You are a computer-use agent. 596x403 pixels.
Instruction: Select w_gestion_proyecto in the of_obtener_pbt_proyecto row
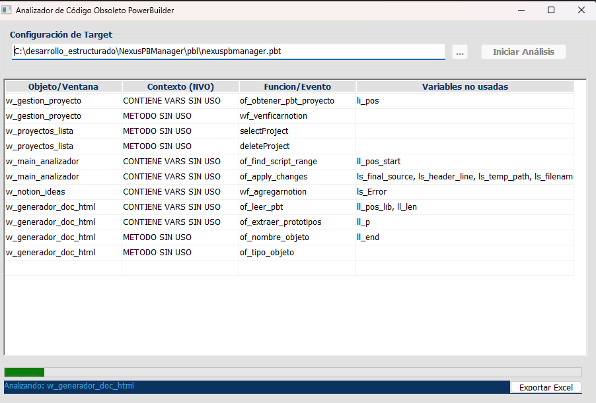click(x=63, y=101)
